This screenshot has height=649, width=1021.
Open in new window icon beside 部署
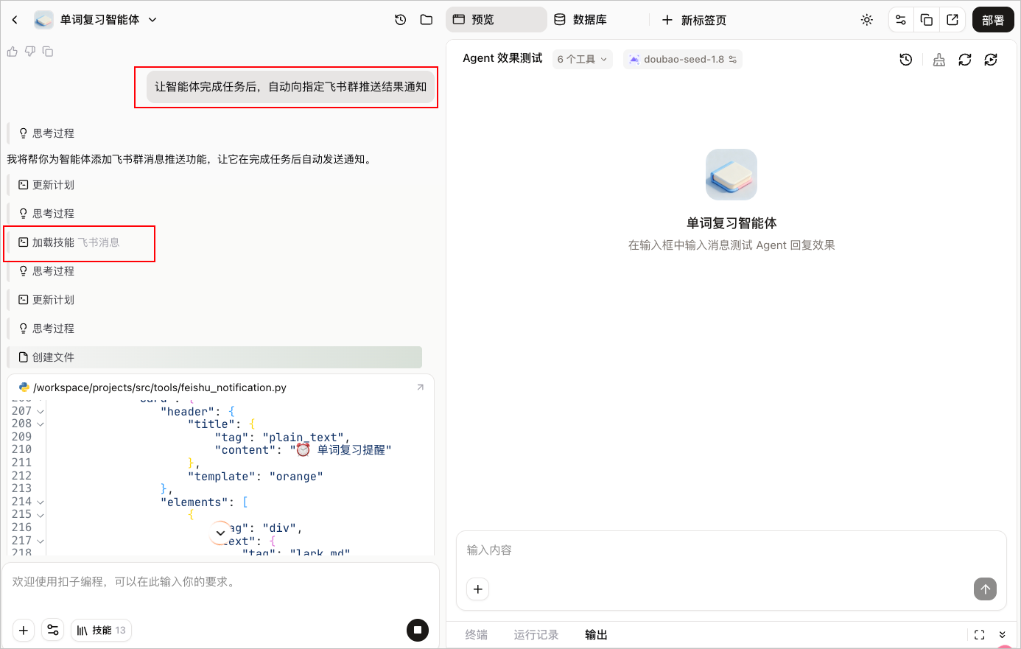(952, 20)
